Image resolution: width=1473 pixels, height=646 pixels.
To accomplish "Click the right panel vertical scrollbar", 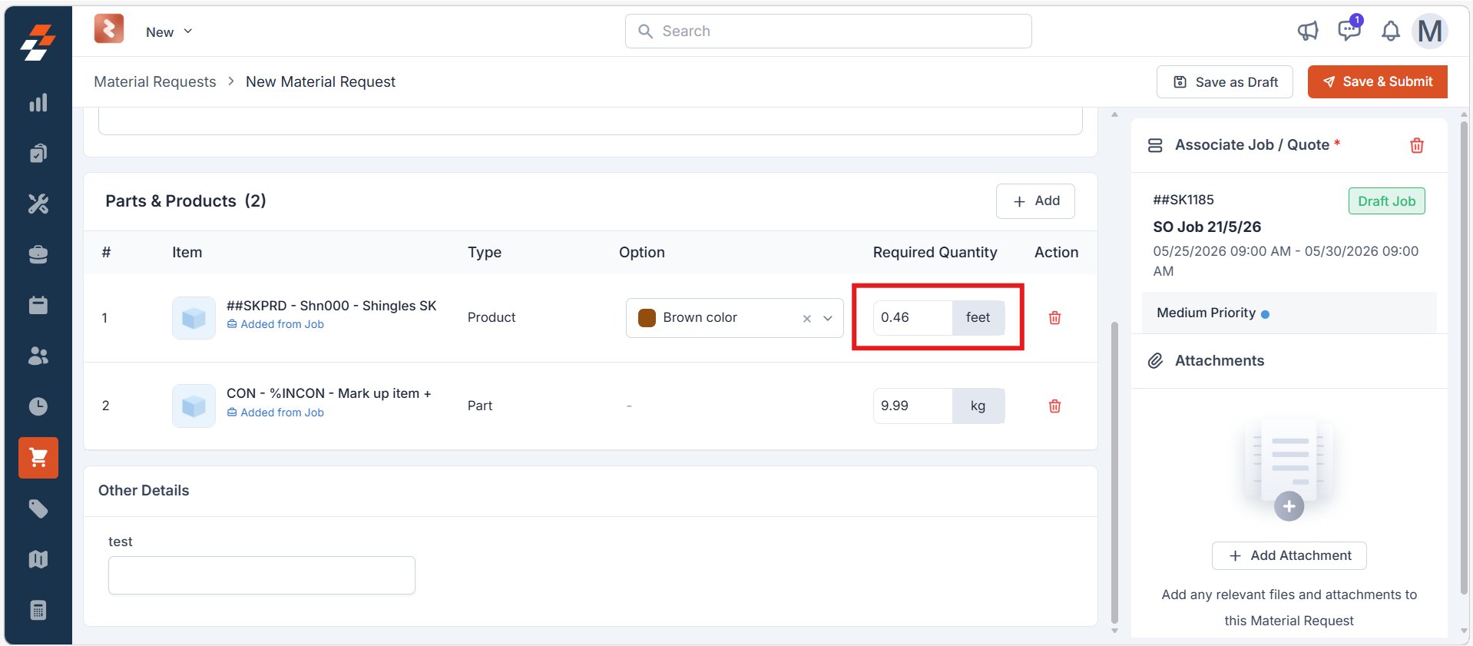I will tap(1464, 357).
